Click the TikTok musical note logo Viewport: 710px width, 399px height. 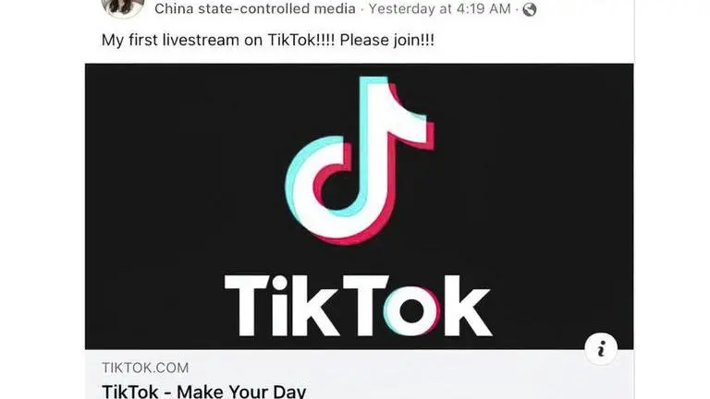tap(360, 160)
